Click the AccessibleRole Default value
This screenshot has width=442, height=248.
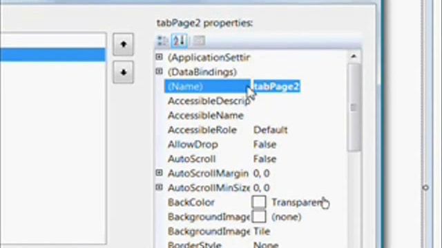pos(270,130)
